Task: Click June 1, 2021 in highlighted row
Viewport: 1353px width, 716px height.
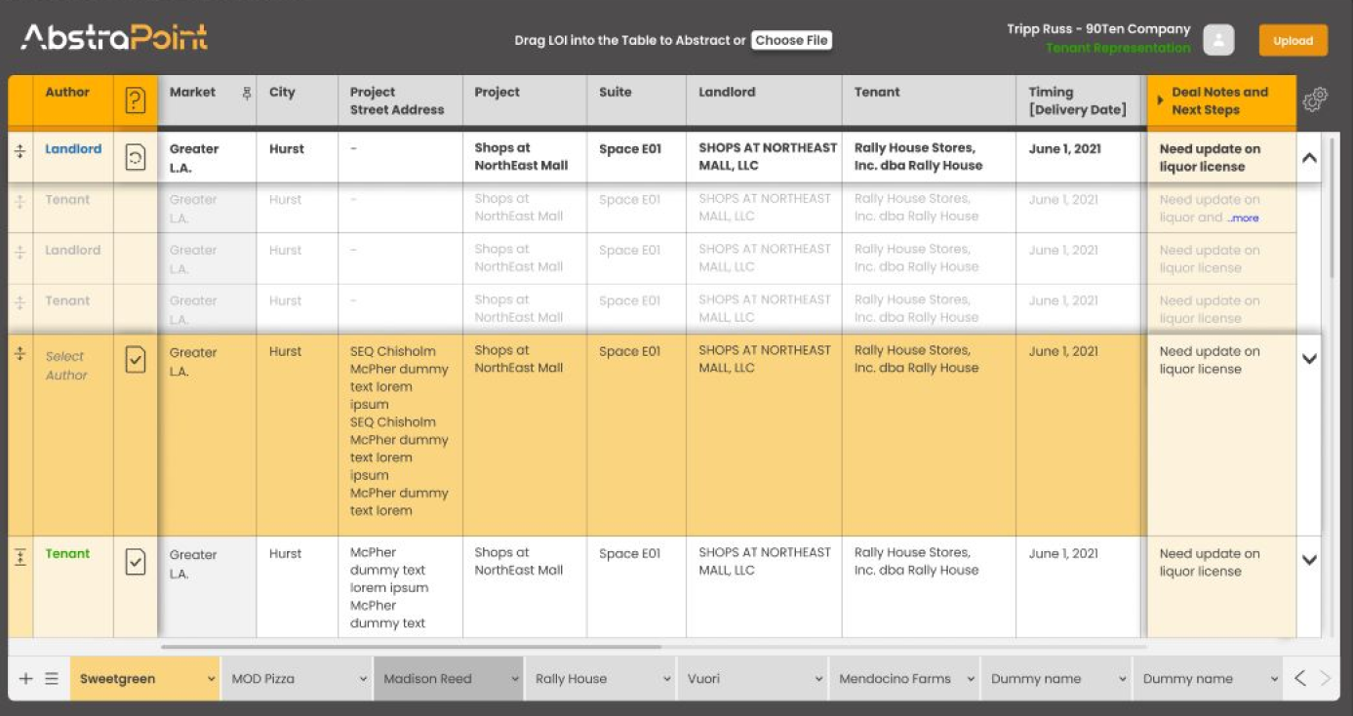Action: coord(1063,352)
